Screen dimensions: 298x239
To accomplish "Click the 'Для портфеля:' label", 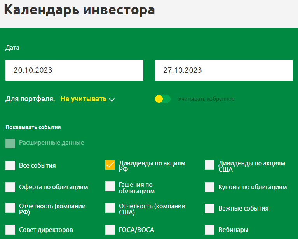I will (x=30, y=99).
